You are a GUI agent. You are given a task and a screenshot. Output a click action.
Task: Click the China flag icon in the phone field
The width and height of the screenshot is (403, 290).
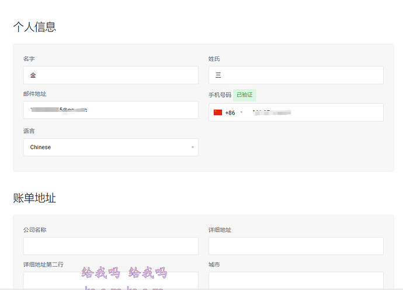pyautogui.click(x=218, y=113)
